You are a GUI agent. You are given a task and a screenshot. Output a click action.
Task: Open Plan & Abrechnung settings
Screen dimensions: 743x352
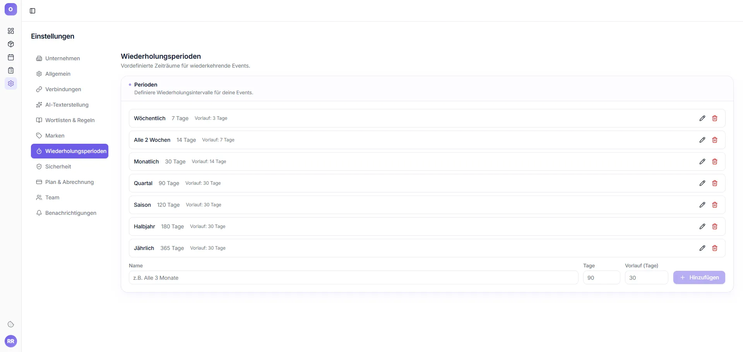point(70,182)
